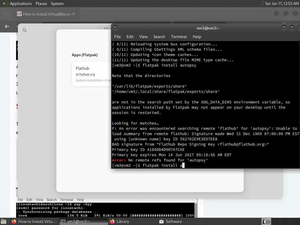Screen dimensions: 300x225
Task: Click the Firefox sidebar icon at top left
Action: point(6,14)
